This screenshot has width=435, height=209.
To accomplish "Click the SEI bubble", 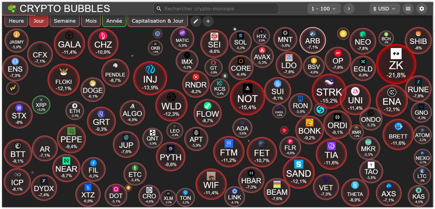I will pyautogui.click(x=214, y=44).
